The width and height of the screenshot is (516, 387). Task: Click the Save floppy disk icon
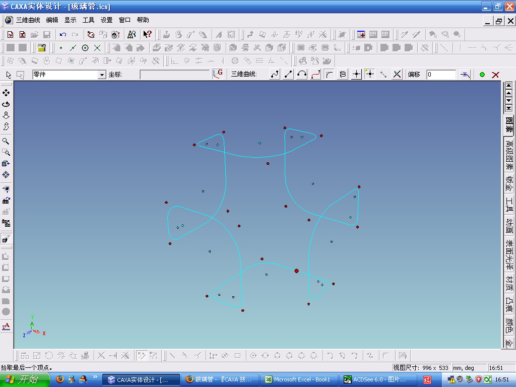pyautogui.click(x=47, y=35)
